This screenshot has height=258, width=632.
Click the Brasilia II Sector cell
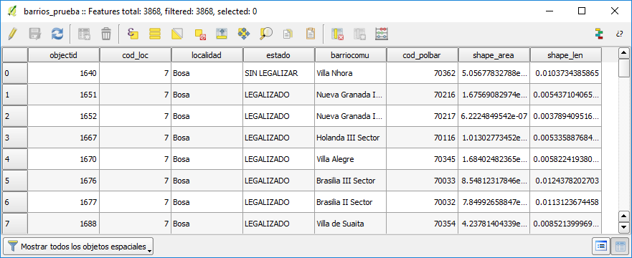pos(350,202)
